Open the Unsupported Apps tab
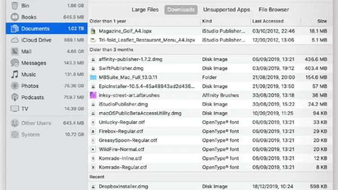The width and height of the screenshot is (338, 190). coord(226,10)
